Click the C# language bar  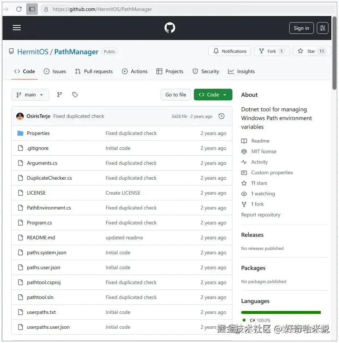(281, 312)
